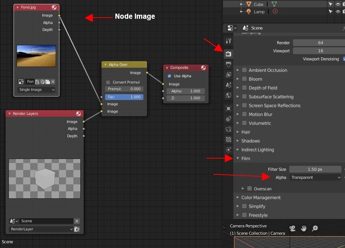Viewport: 345px width, 248px height.
Task: Click the Texture properties checkerboard icon
Action: [x=229, y=139]
